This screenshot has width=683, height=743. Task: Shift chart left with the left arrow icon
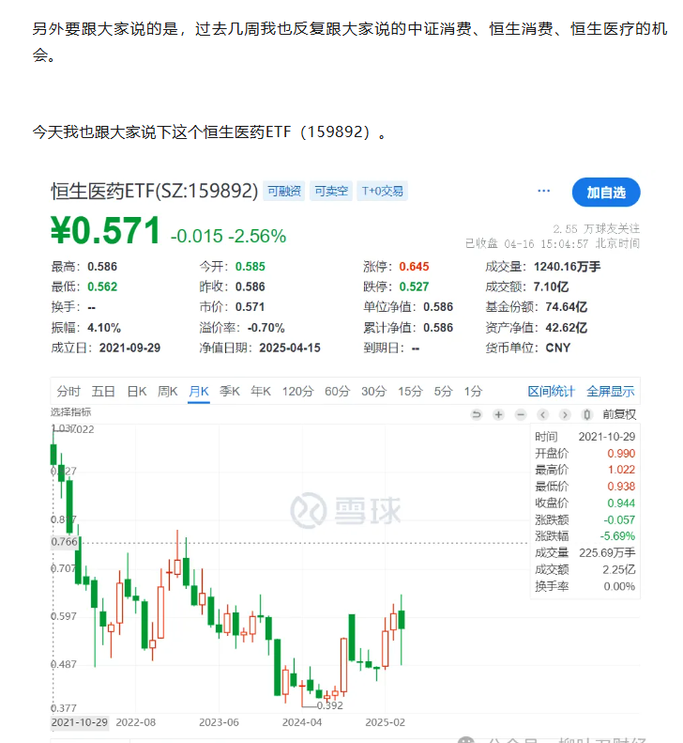[x=543, y=415]
